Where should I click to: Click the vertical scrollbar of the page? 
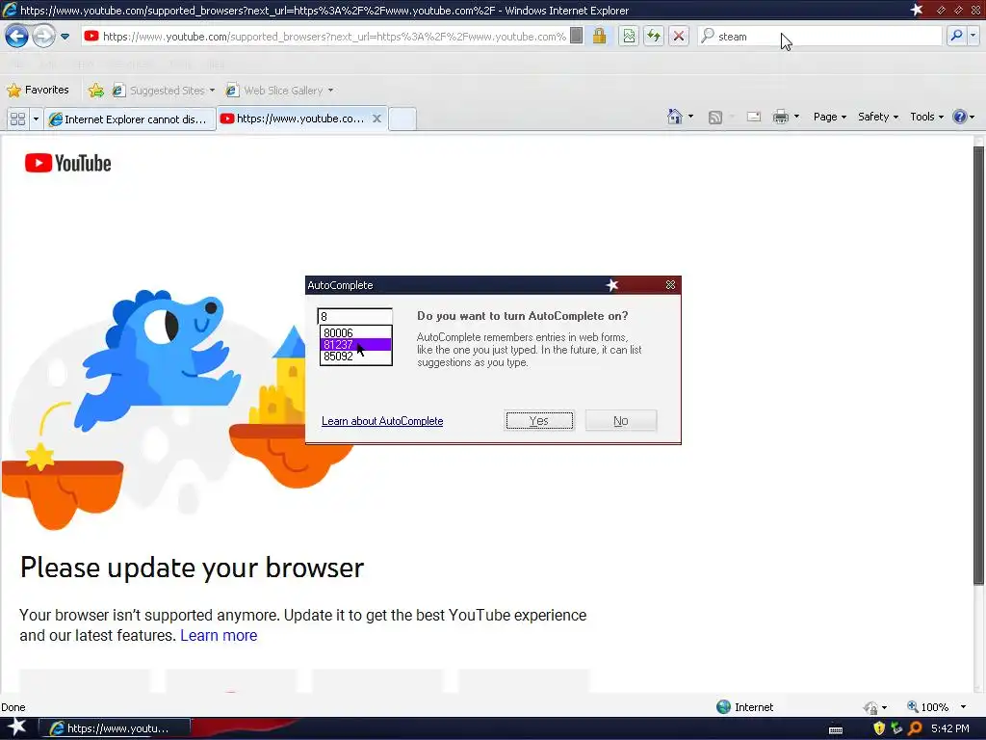[978, 365]
